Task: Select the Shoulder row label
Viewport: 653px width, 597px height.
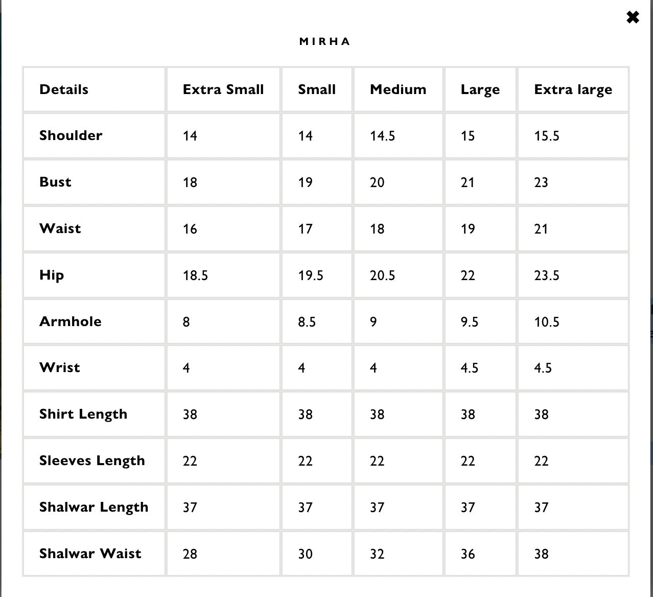Action: click(71, 135)
